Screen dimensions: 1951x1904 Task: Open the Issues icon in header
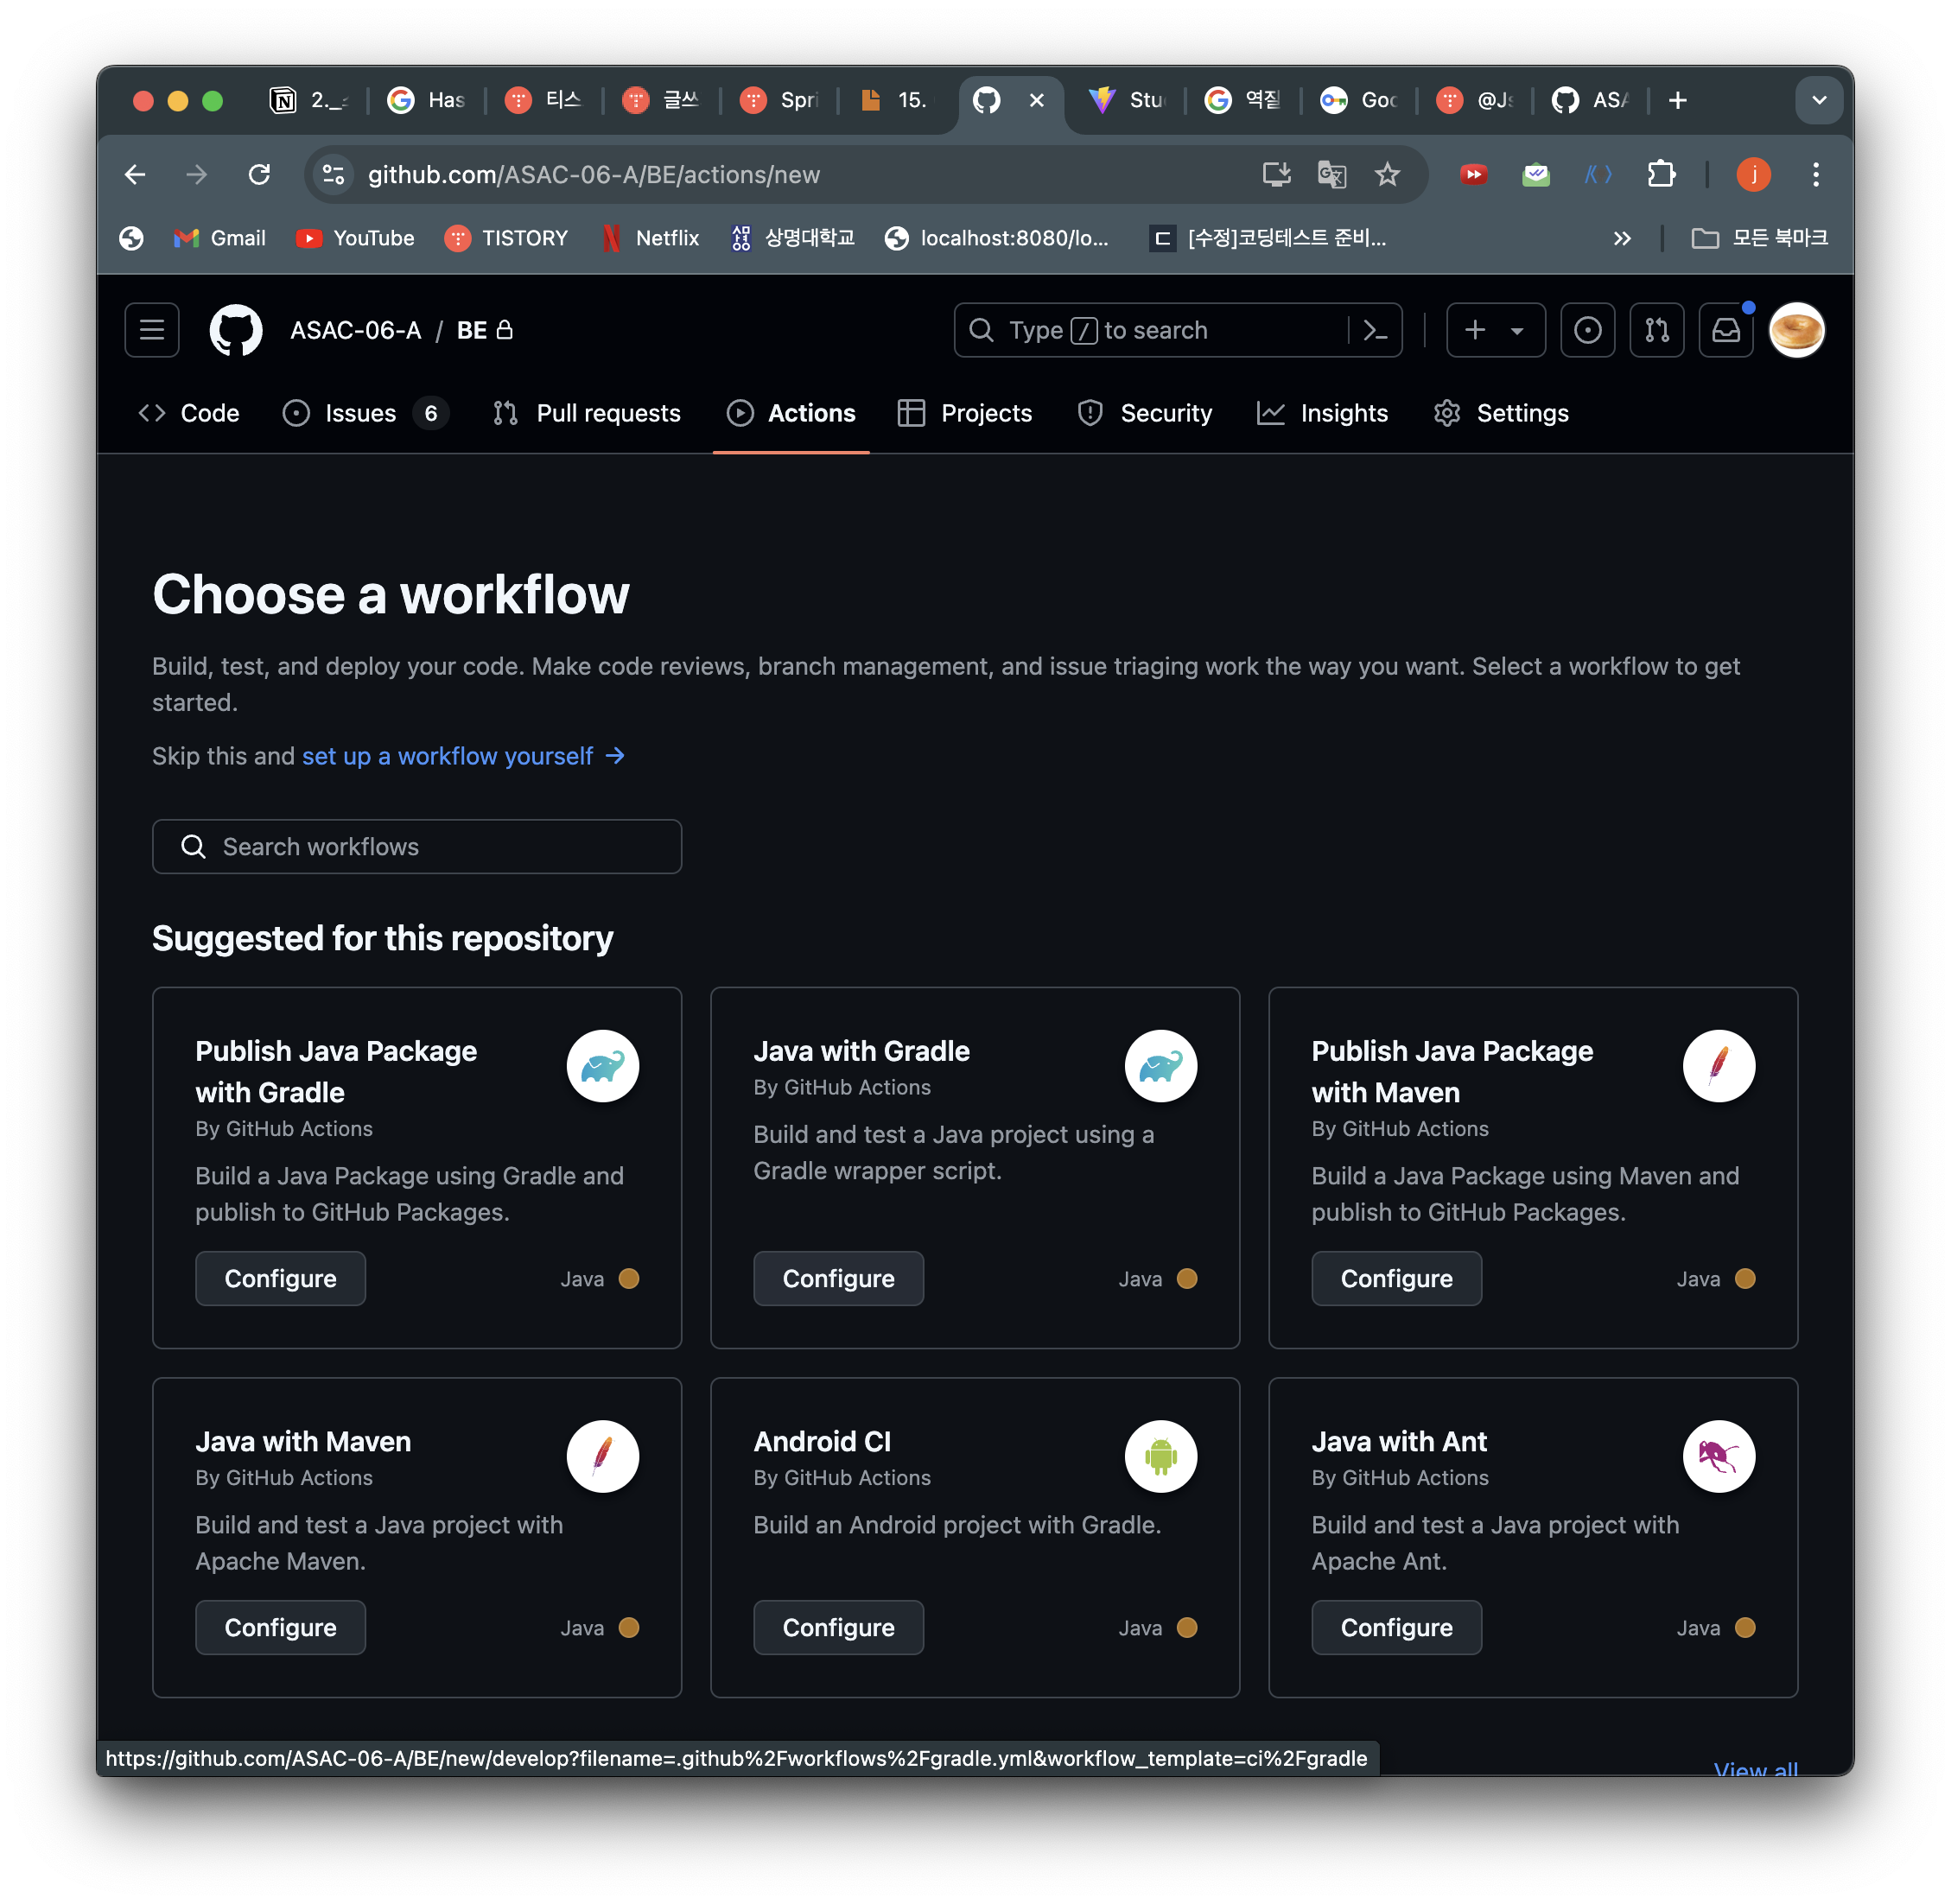1587,330
